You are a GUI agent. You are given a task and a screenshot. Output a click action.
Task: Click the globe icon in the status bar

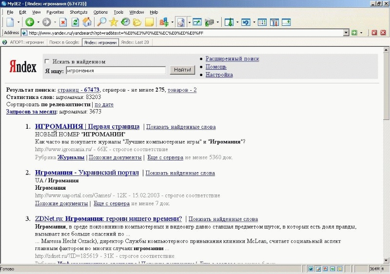(x=311, y=269)
